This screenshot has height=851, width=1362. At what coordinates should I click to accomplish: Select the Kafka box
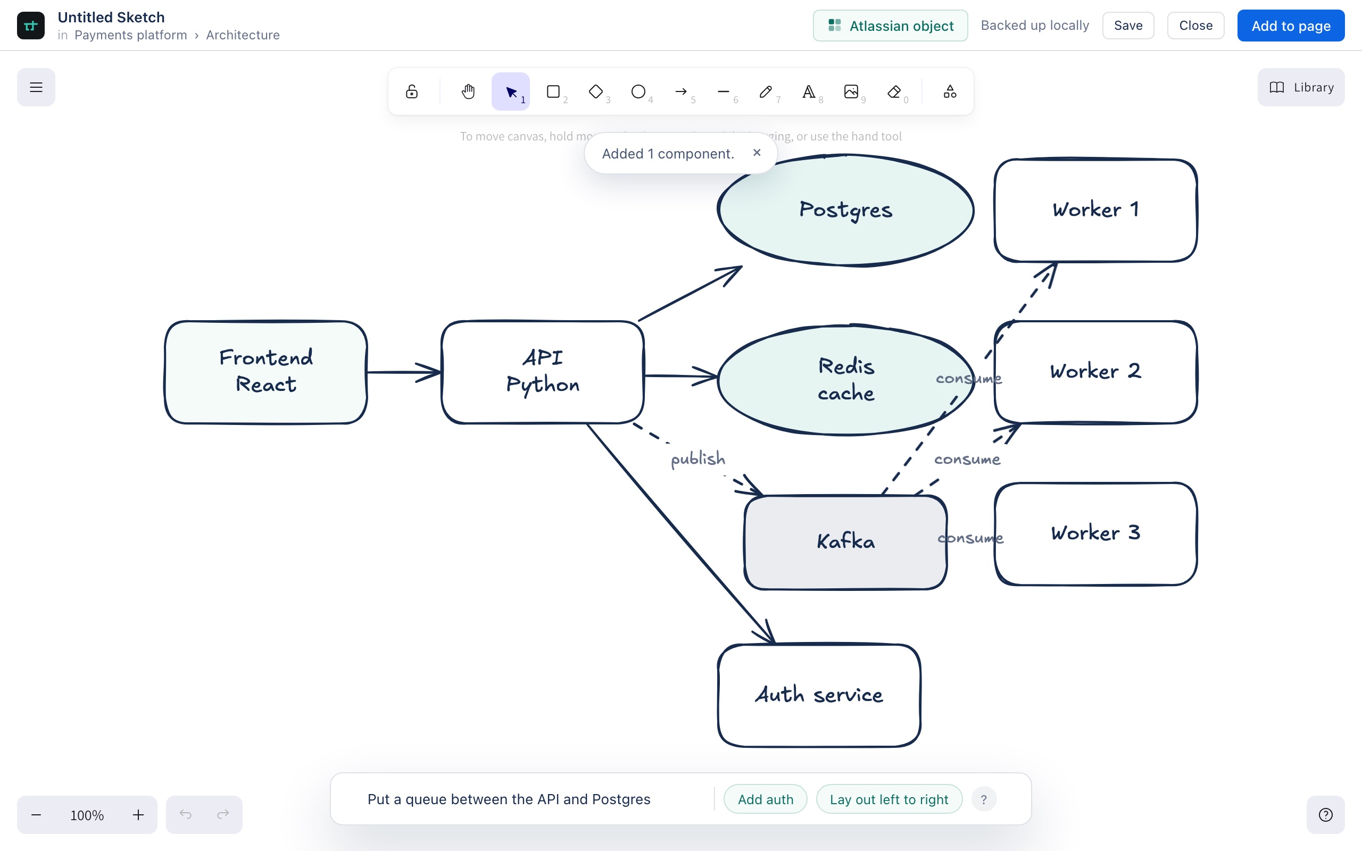(x=845, y=543)
